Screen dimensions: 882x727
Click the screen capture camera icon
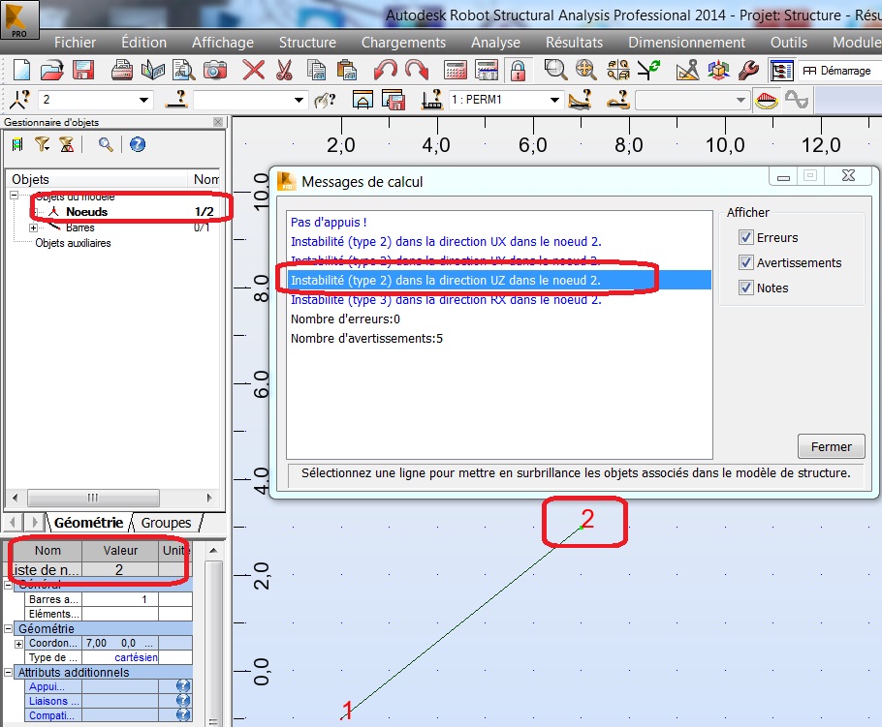pyautogui.click(x=215, y=70)
